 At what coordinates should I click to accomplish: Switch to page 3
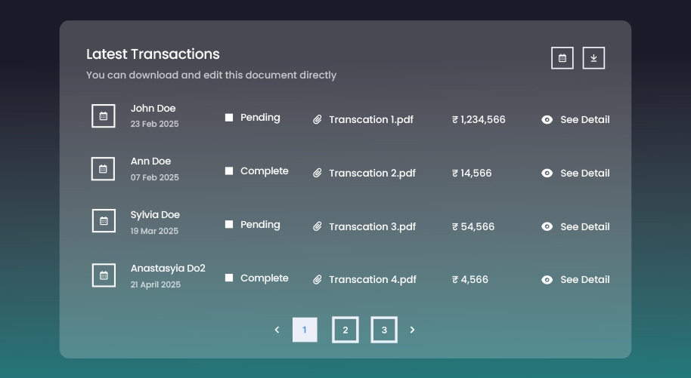pyautogui.click(x=384, y=330)
